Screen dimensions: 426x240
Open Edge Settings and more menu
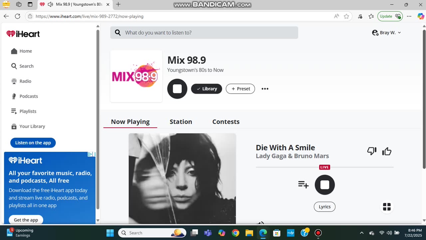tap(409, 16)
